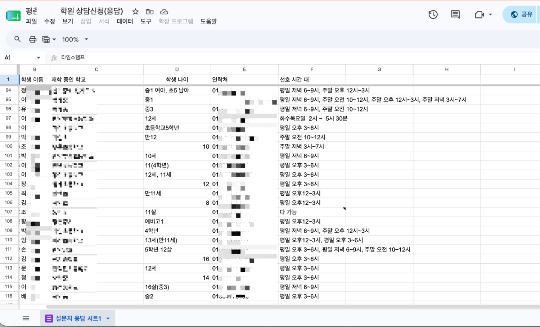Open the all sheets hamburger menu
The image size is (540, 327).
(x=26, y=318)
